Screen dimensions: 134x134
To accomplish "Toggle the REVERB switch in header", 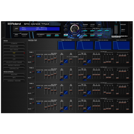I will (100, 36).
